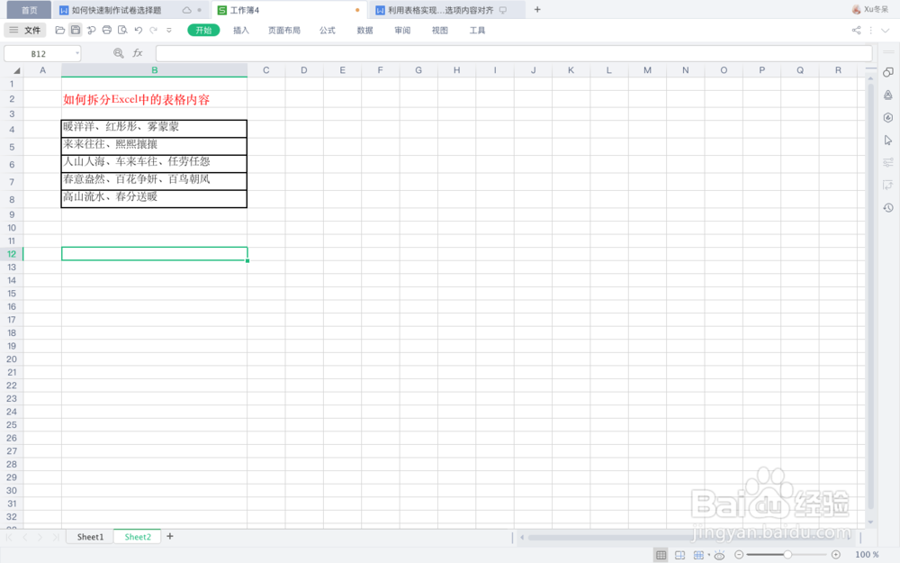
Task: Select the 页面布局 ribbon tab
Action: 284,31
